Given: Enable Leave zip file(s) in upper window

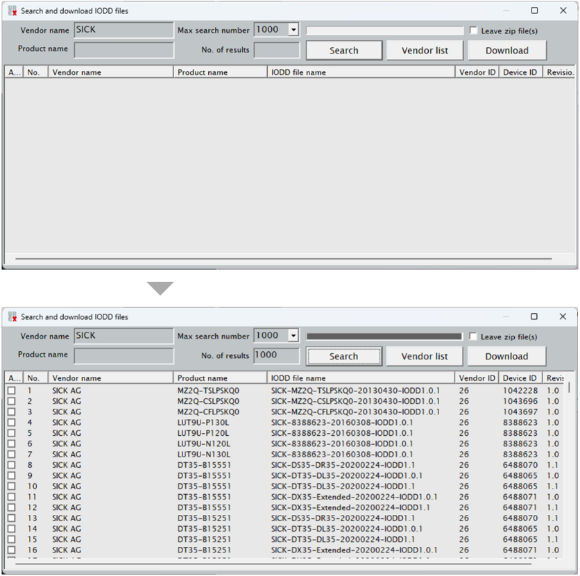Looking at the screenshot, I should pyautogui.click(x=473, y=31).
